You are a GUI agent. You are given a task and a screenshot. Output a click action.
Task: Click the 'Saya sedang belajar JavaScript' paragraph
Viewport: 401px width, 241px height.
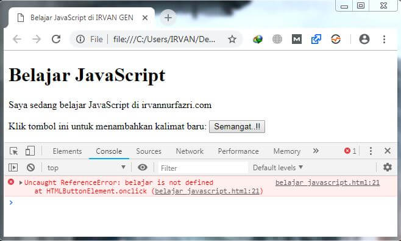(110, 105)
